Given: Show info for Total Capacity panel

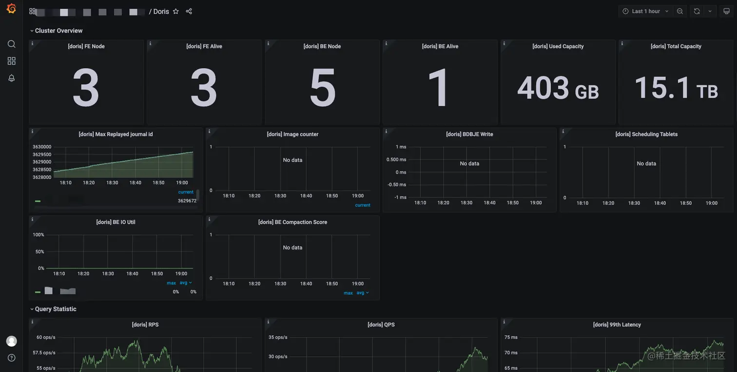Looking at the screenshot, I should tap(622, 43).
